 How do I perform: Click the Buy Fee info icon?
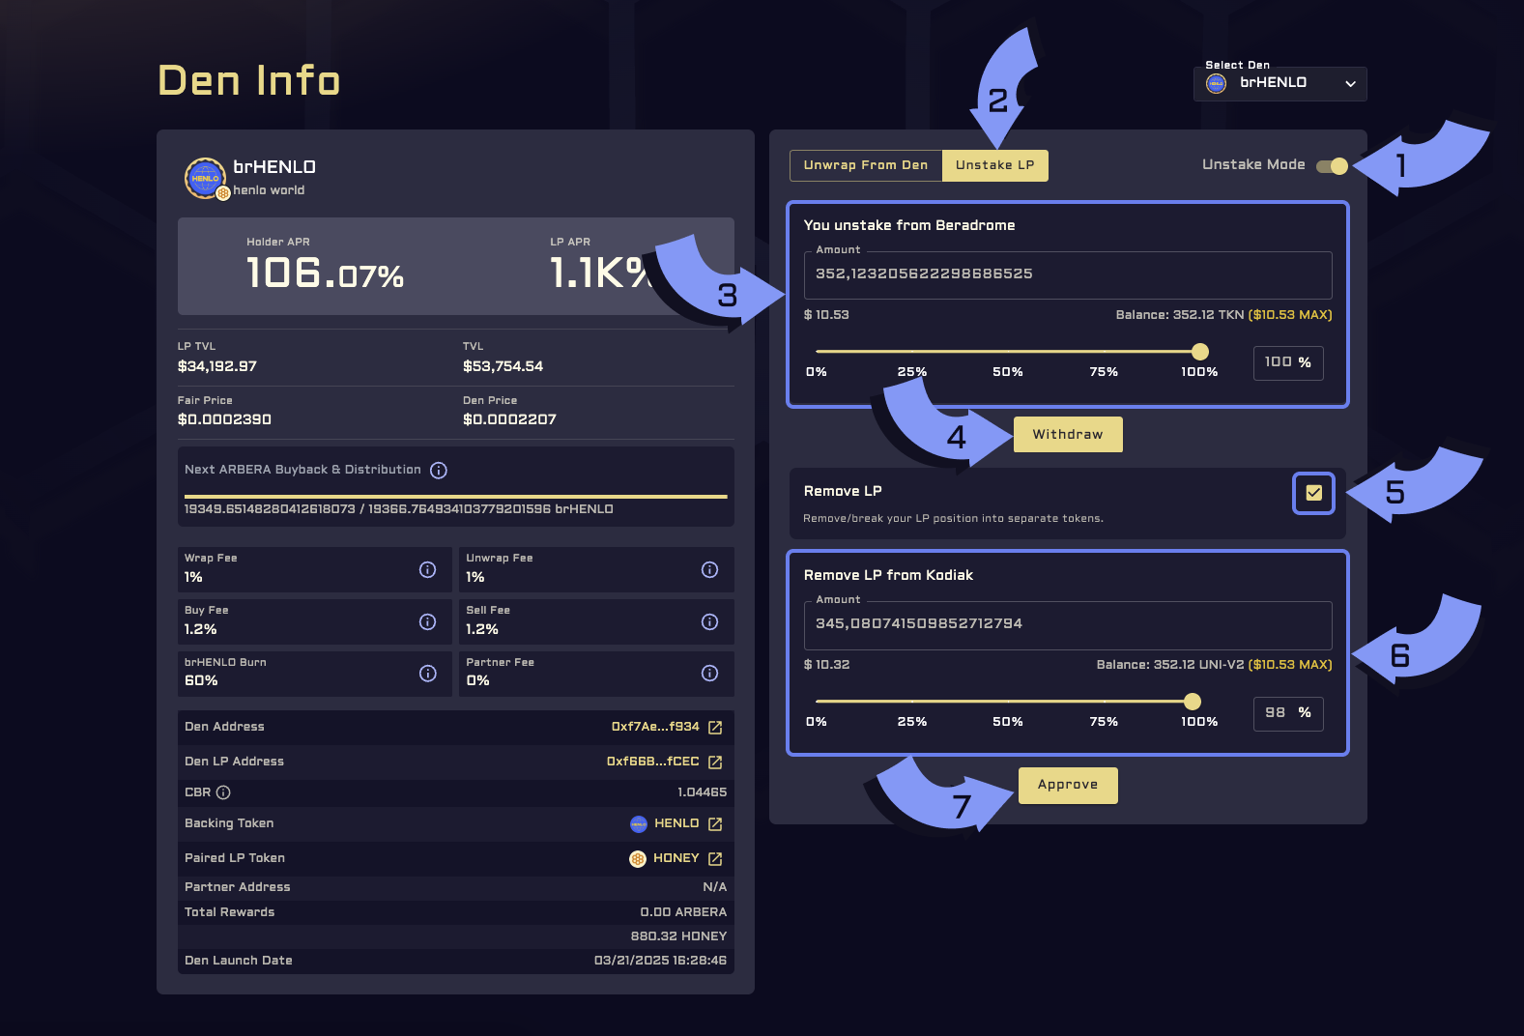click(x=427, y=621)
